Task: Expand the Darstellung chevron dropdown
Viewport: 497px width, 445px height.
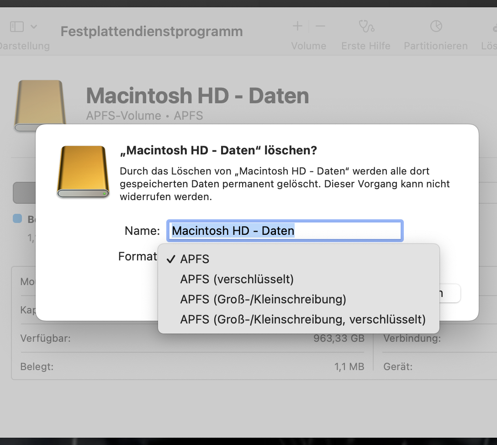Action: (34, 26)
